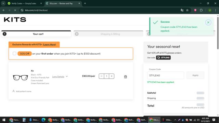This screenshot has height=123, width=219.
Task: Click the 'Green Polarized Lens' detail text
Action: click(40, 83)
